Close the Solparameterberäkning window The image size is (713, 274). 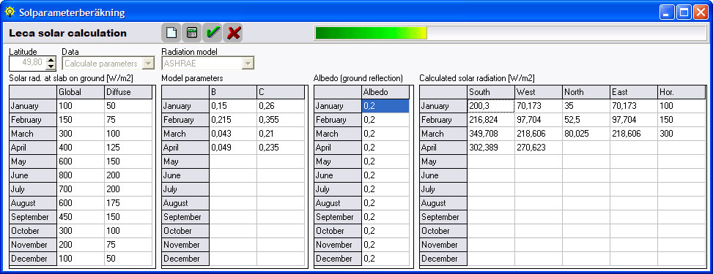[700, 12]
